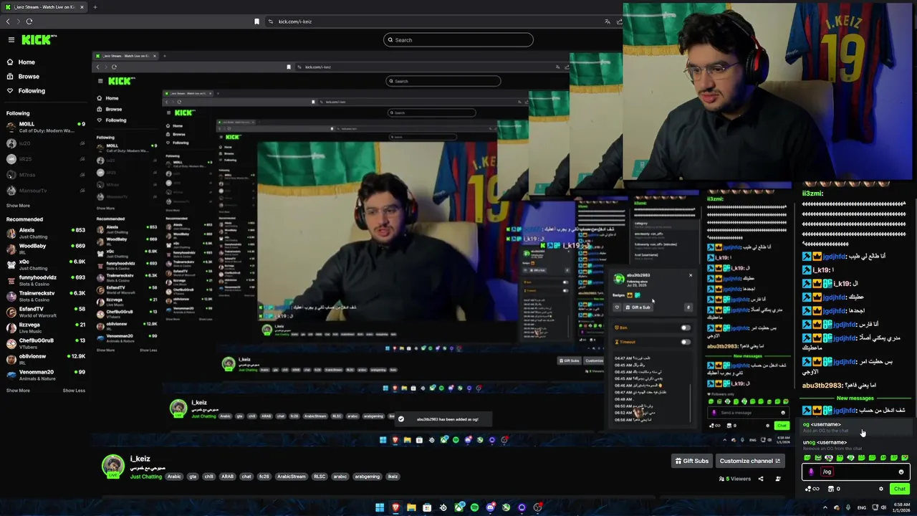Click the translate icon in the address bar
This screenshot has height=516, width=917.
click(x=608, y=21)
